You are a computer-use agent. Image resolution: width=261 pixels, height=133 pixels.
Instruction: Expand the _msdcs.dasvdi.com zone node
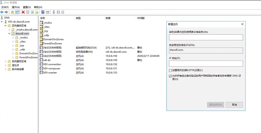coord(9,30)
